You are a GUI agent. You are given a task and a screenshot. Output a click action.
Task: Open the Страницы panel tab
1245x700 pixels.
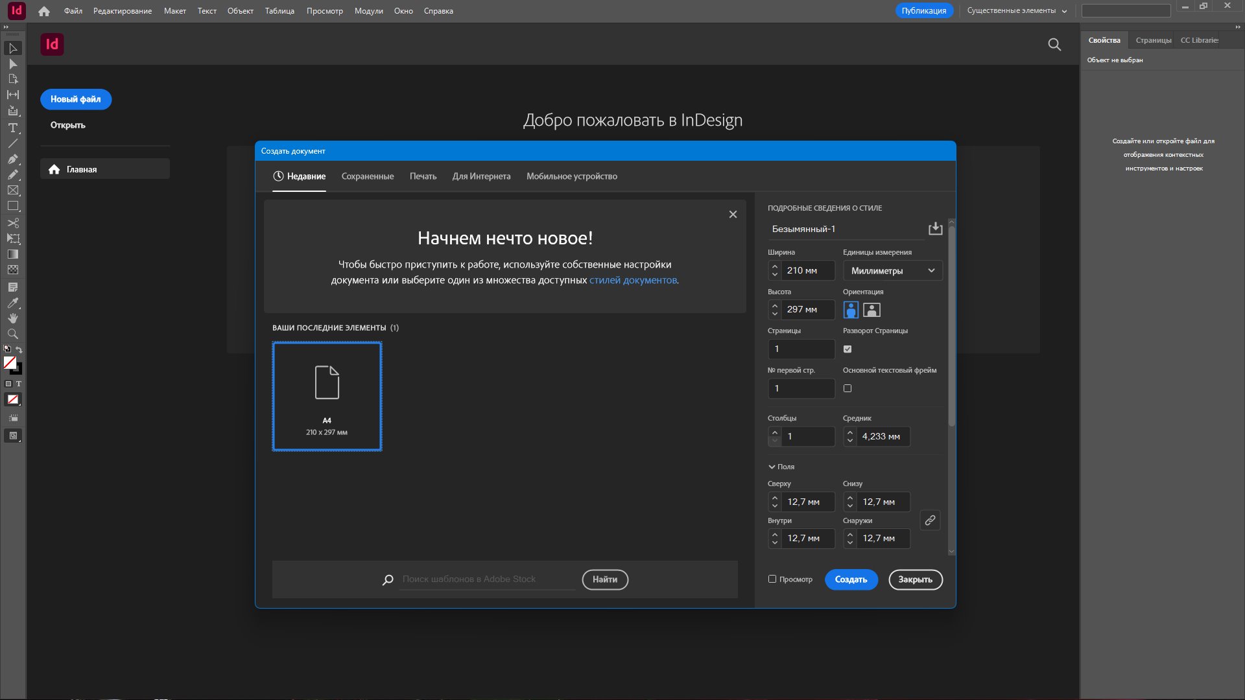[x=1153, y=40]
